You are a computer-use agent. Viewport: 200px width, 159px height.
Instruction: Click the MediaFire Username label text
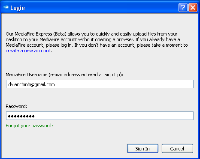coord(64,75)
